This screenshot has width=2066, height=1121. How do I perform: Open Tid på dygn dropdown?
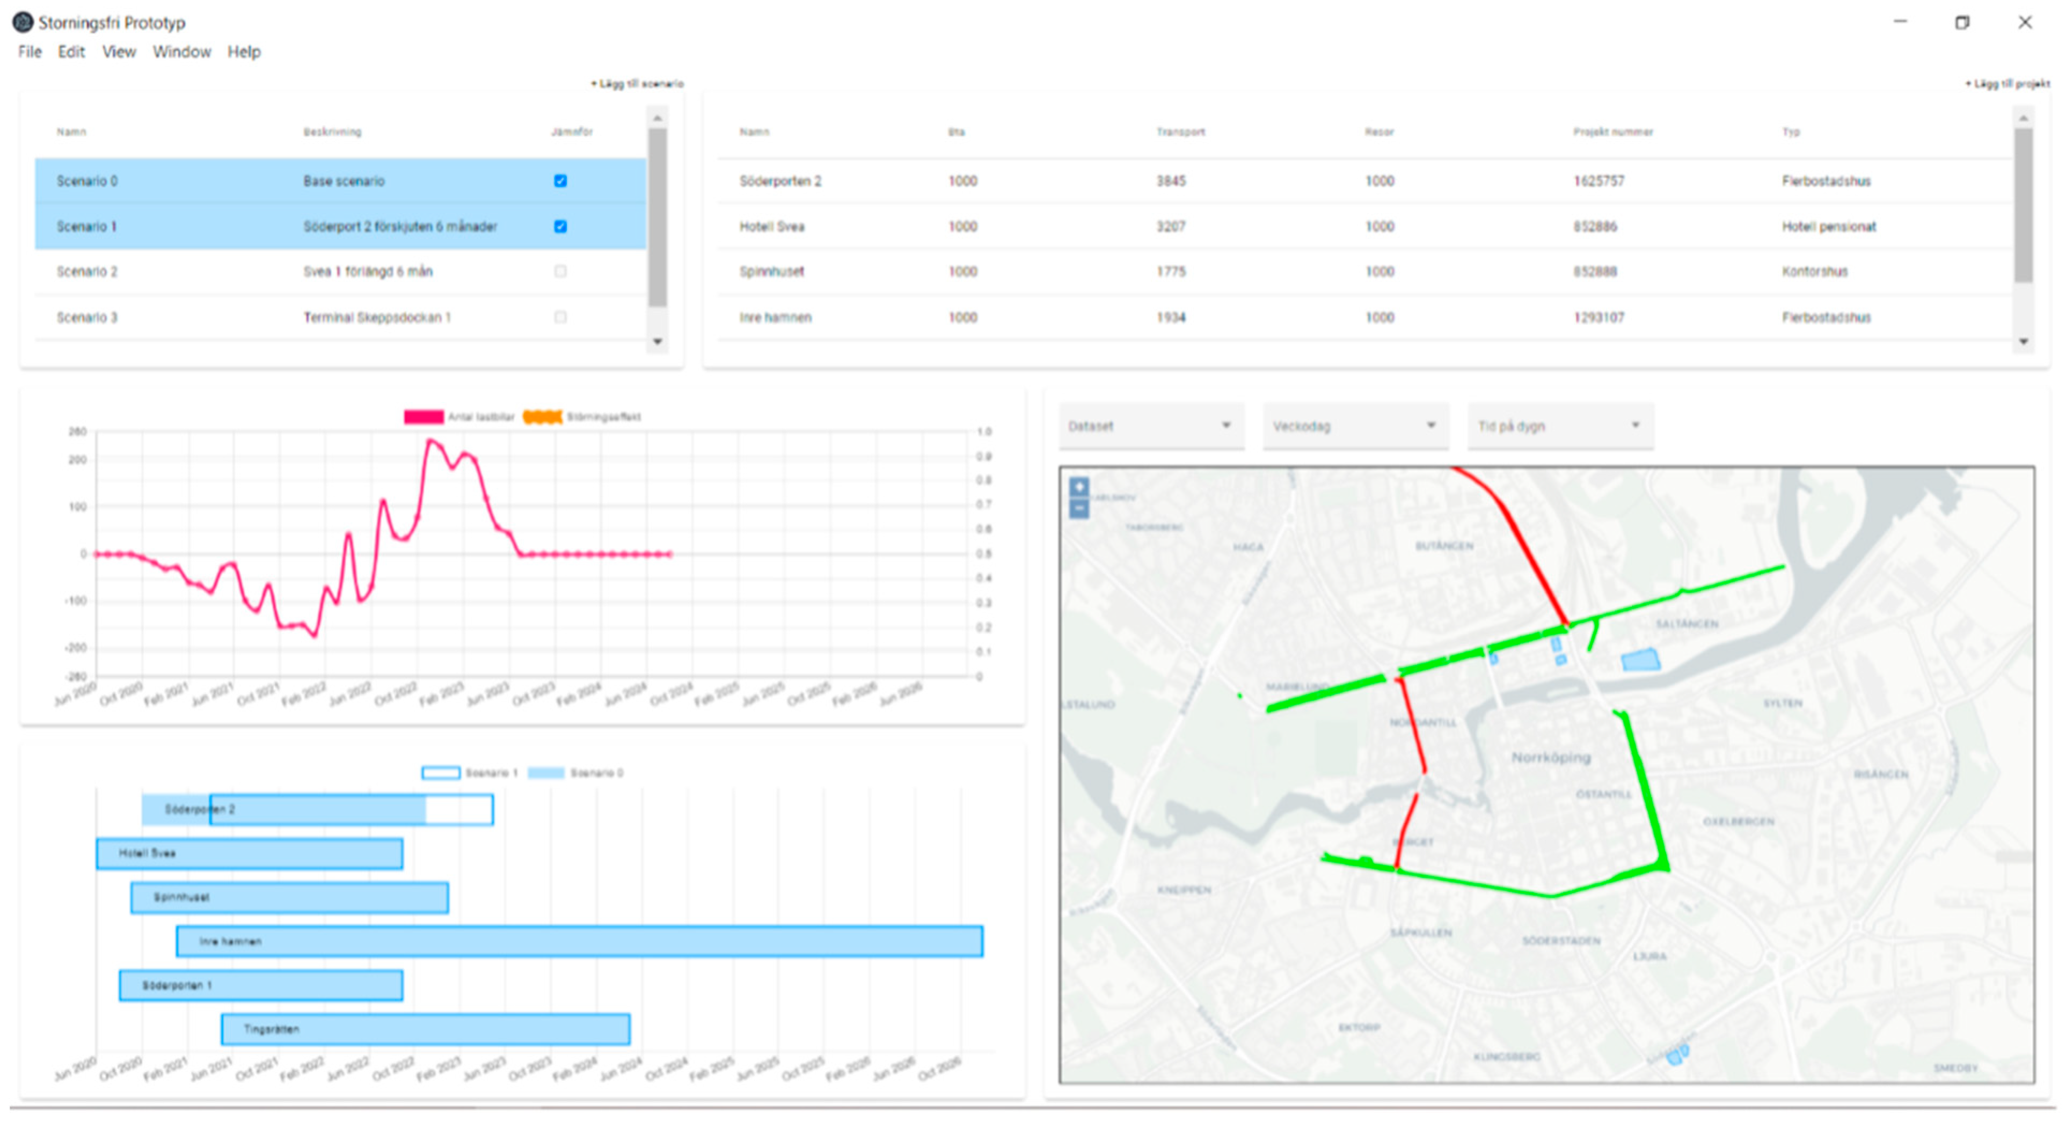coord(1559,426)
